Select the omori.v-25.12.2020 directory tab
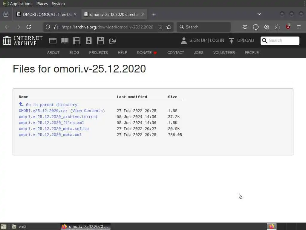This screenshot has width=306, height=230. [114, 14]
